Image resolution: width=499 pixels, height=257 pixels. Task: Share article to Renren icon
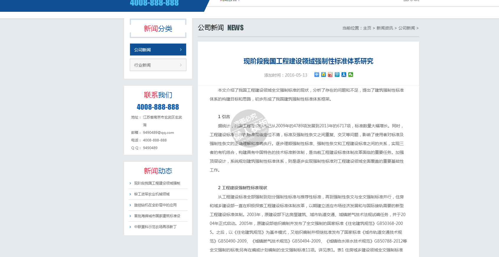344,75
